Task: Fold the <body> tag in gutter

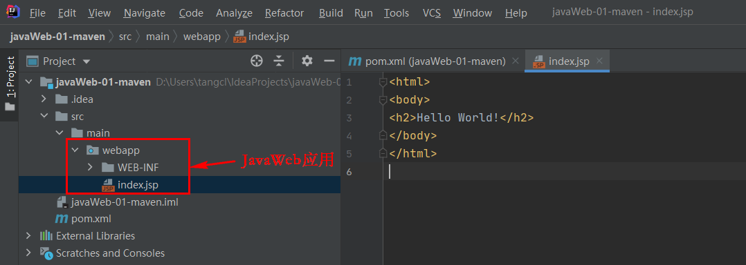Action: [x=382, y=100]
